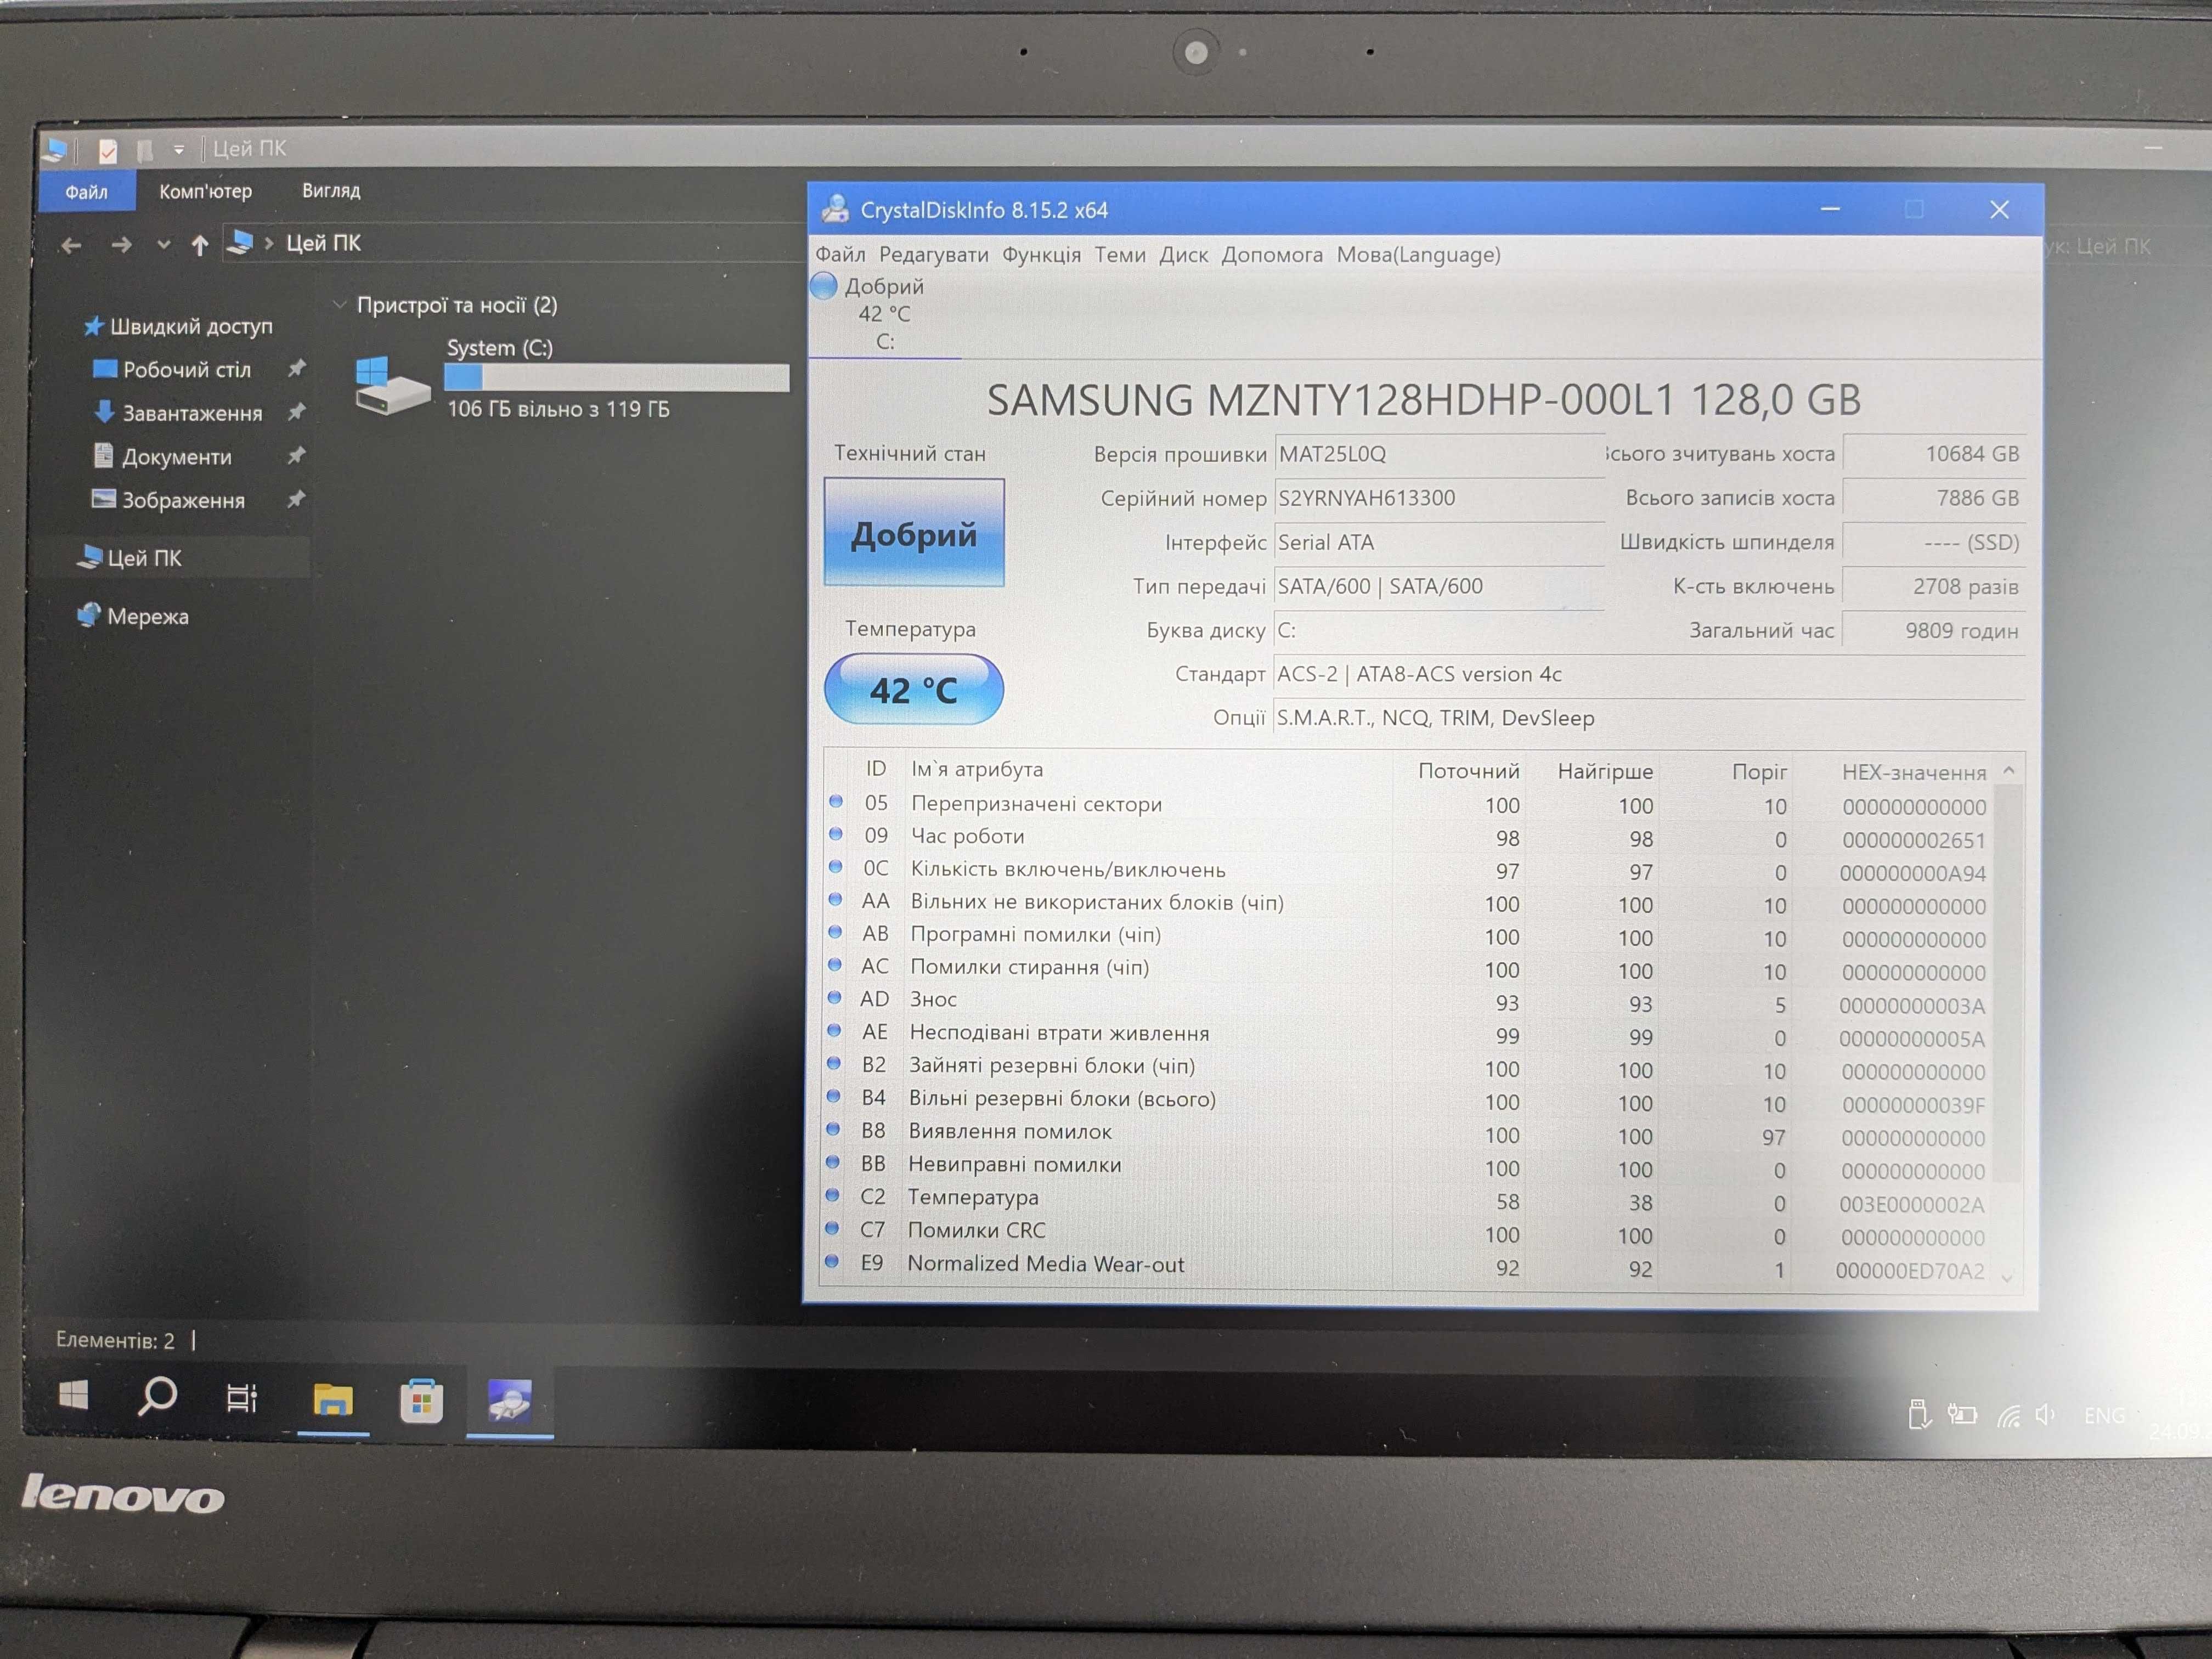
Task: Click the total host writes value 7886 GB
Action: (x=1933, y=498)
